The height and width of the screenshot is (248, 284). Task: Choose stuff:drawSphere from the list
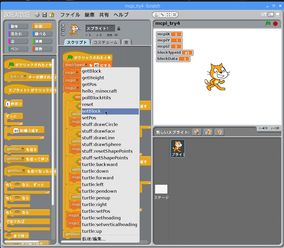[x=110, y=145]
